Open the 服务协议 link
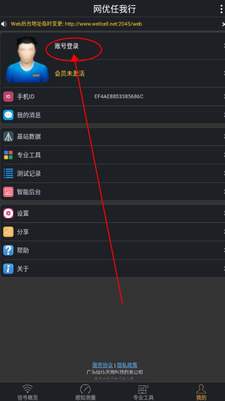The image size is (225, 401). click(102, 365)
